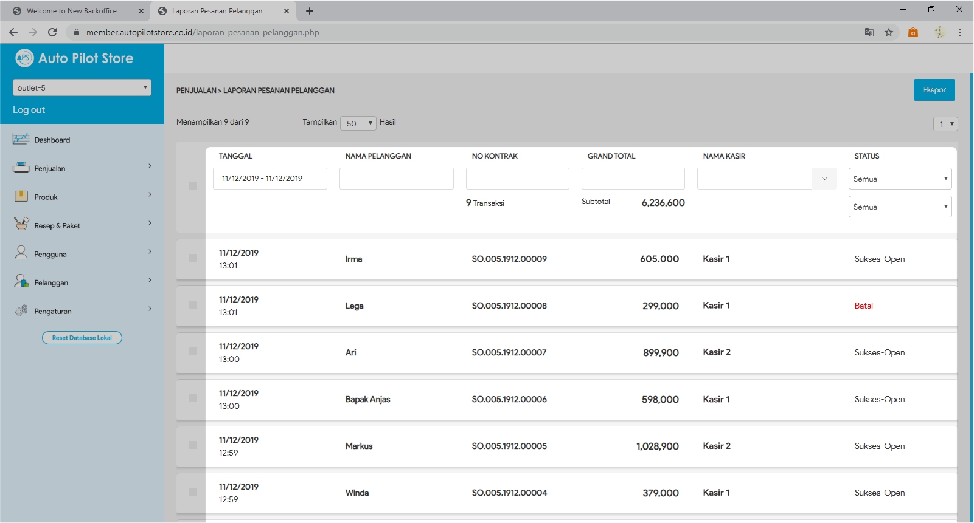Click the Pengaturan gears icon
This screenshot has width=974, height=523.
[21, 310]
